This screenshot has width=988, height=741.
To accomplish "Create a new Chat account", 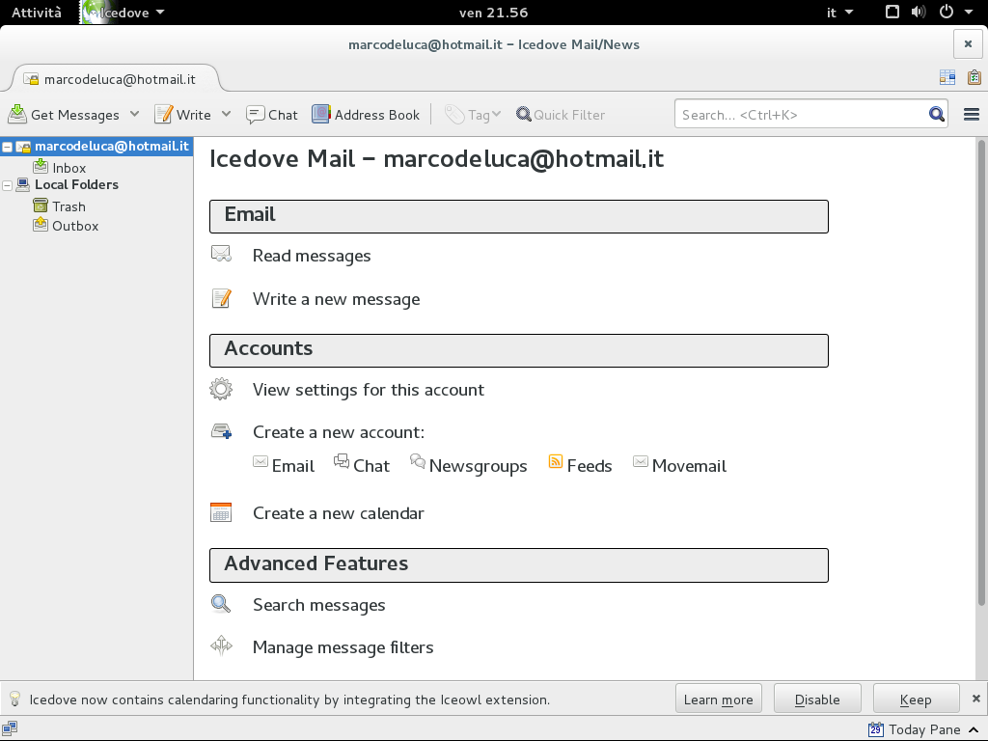I will pyautogui.click(x=362, y=465).
